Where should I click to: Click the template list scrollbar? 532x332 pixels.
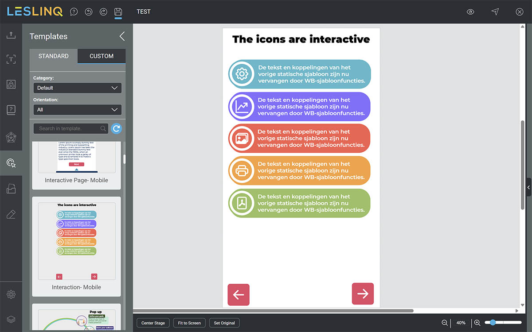point(125,159)
